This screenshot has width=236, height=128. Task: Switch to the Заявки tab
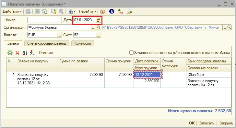pyautogui.click(x=13, y=43)
